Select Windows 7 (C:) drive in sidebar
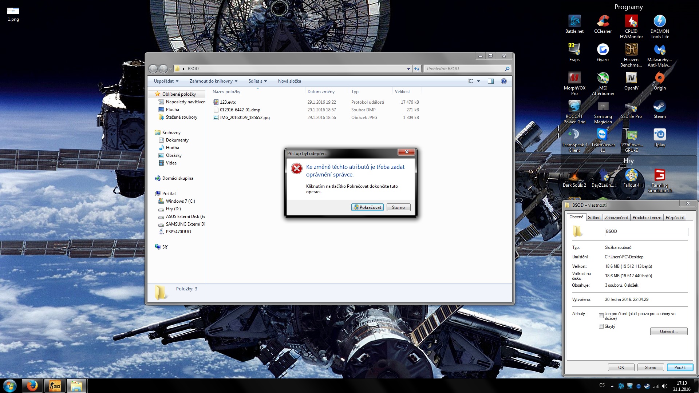Viewport: 699px width, 393px height. click(180, 201)
